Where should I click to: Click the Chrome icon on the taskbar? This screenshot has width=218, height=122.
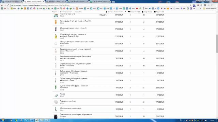37,120
